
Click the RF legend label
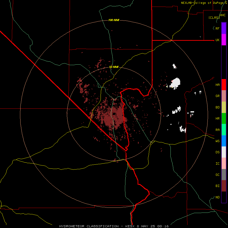click(x=217, y=28)
